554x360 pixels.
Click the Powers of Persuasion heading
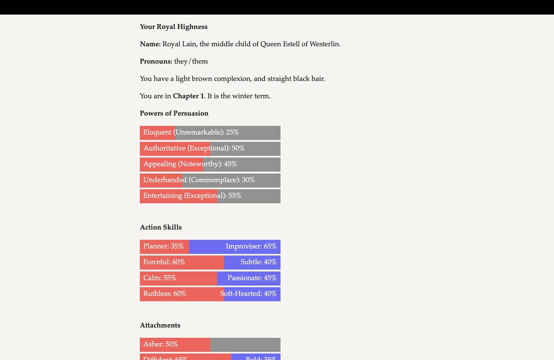pyautogui.click(x=174, y=113)
